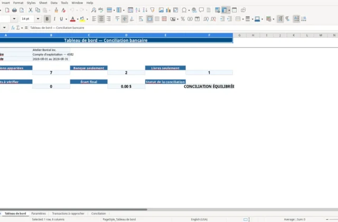Toggle Align Right
The height and width of the screenshot is (222, 338).
coord(108,19)
